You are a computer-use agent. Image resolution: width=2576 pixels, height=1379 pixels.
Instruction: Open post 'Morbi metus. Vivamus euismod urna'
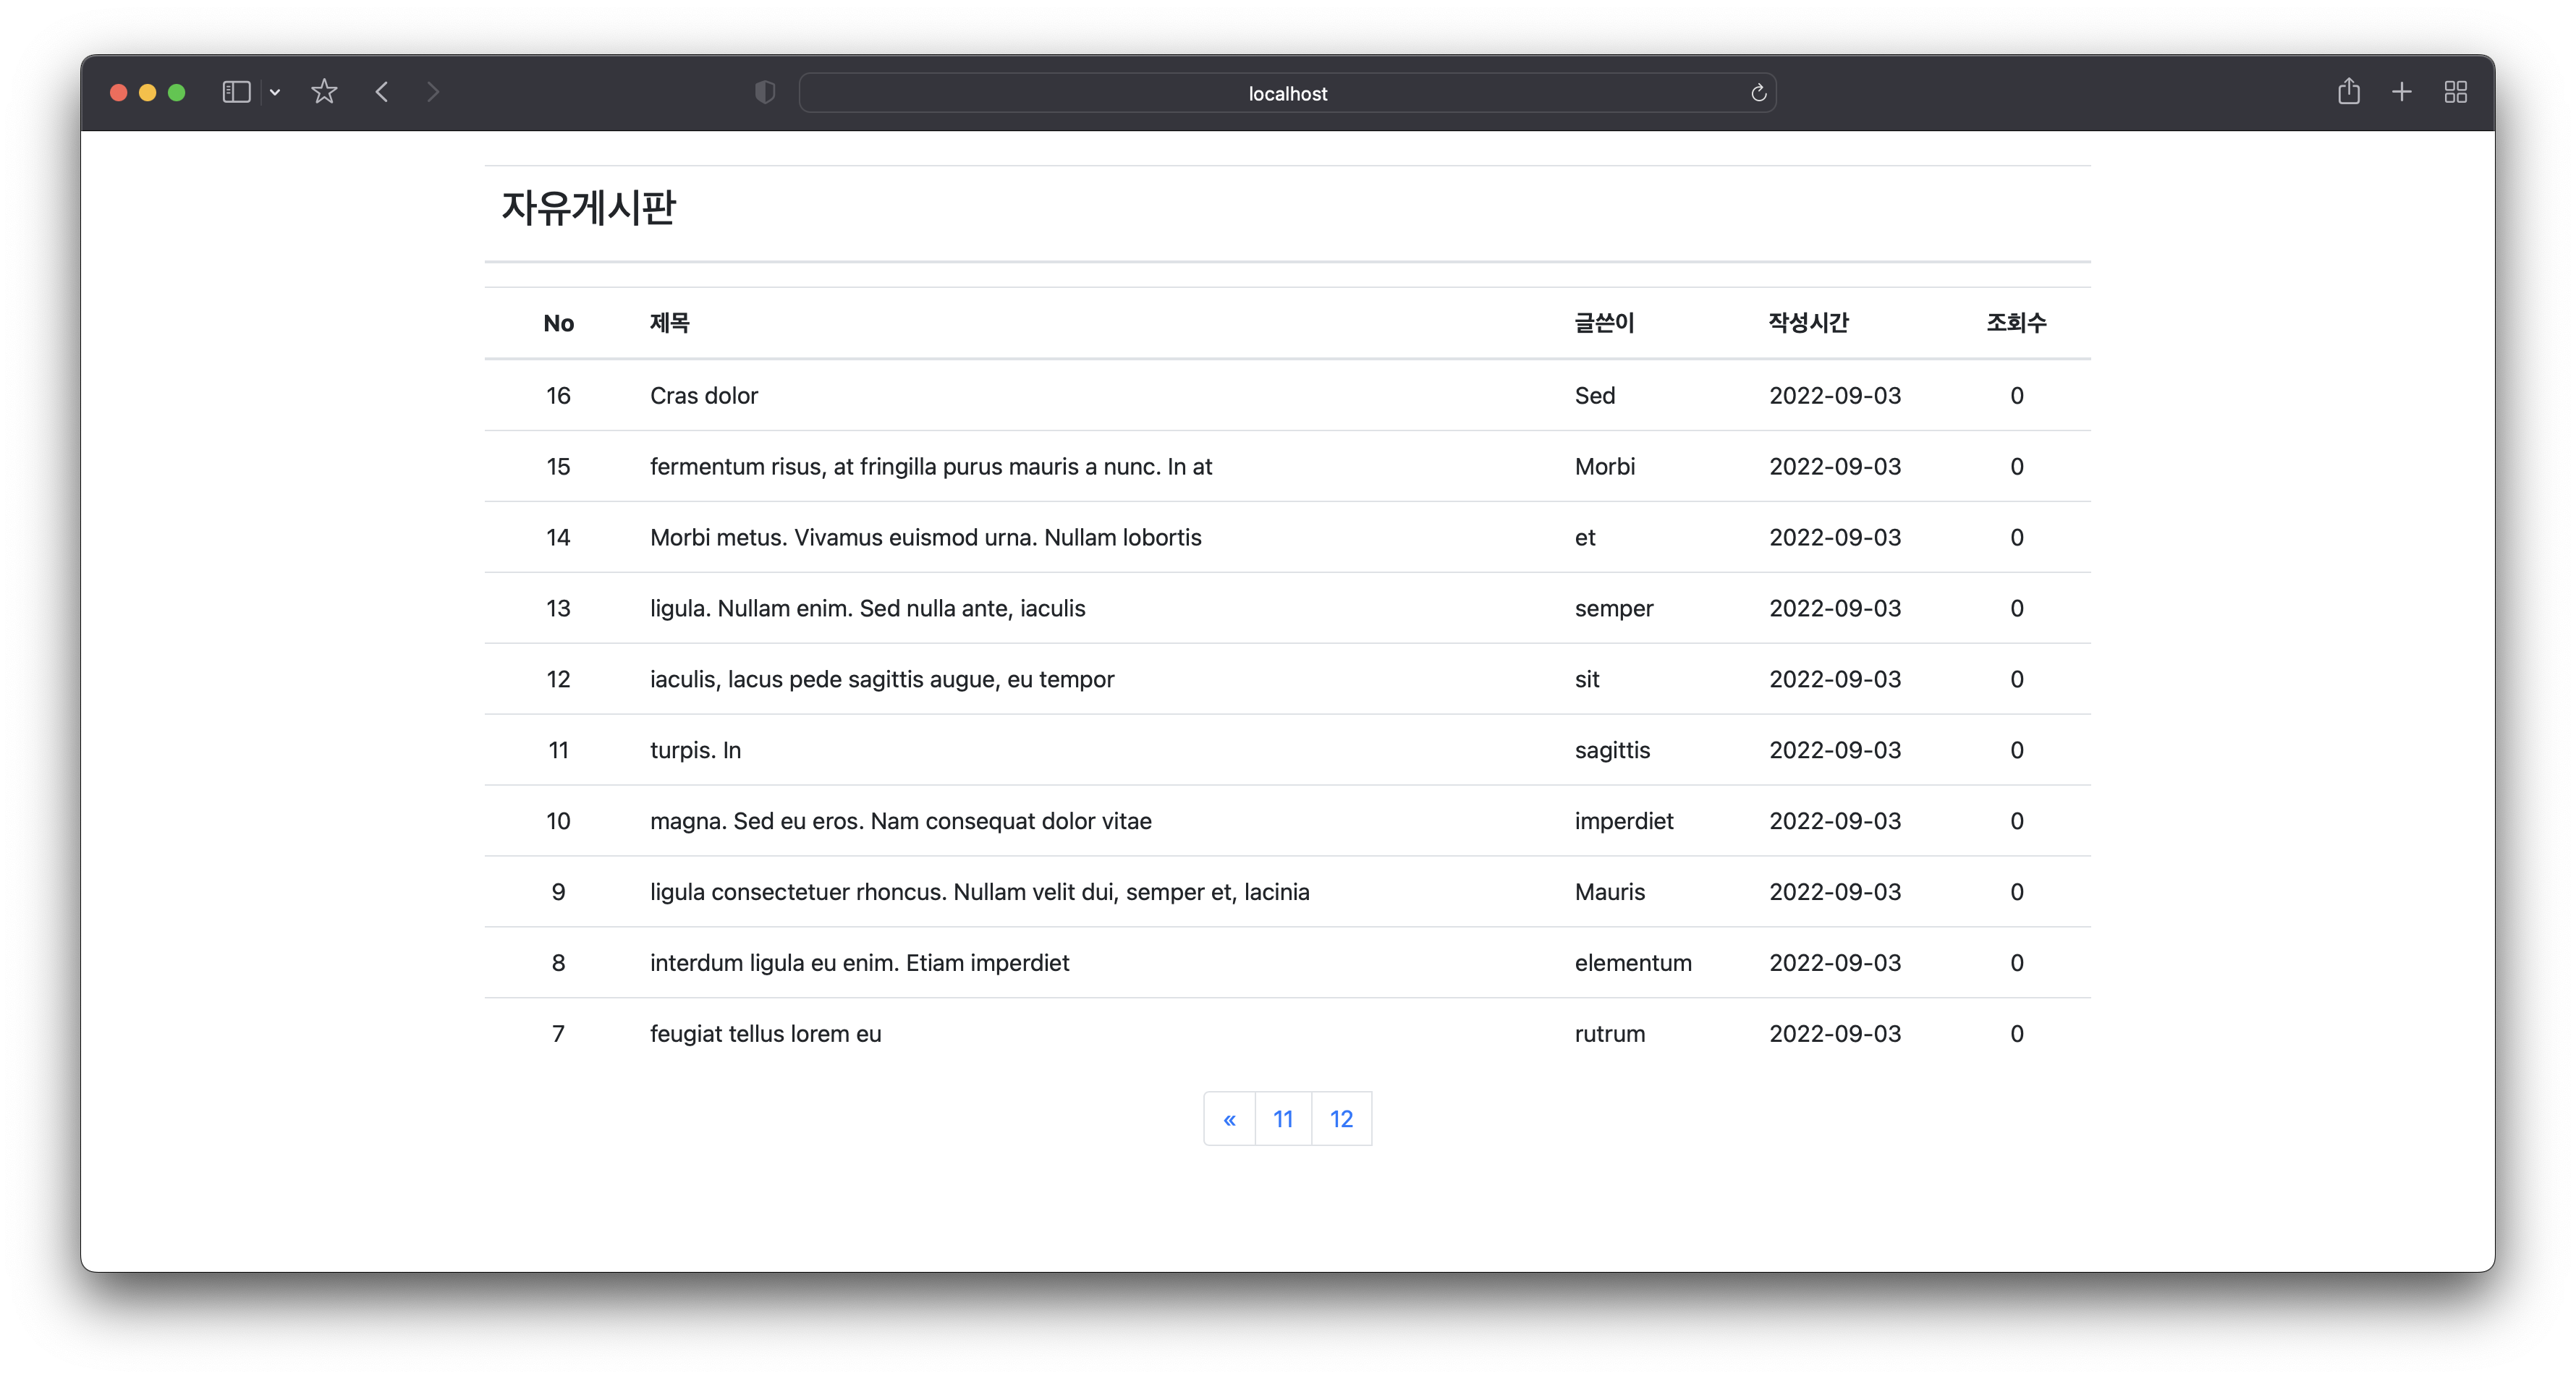(926, 537)
